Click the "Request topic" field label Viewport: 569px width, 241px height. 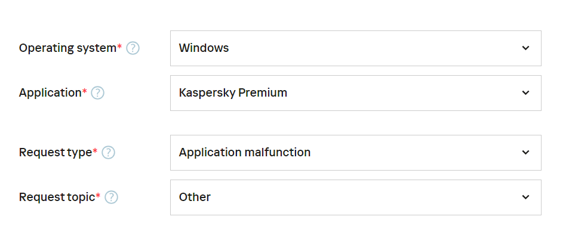pos(57,197)
